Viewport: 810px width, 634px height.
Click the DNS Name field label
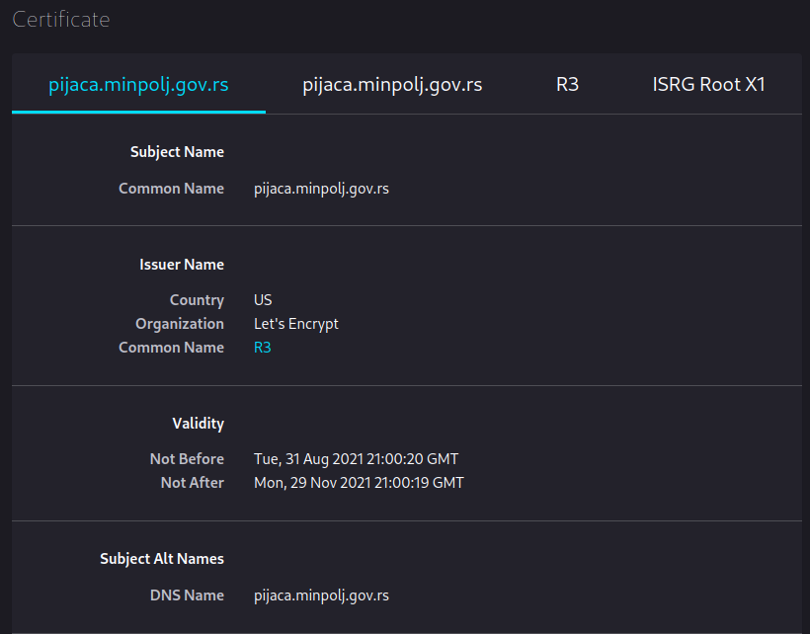[187, 595]
